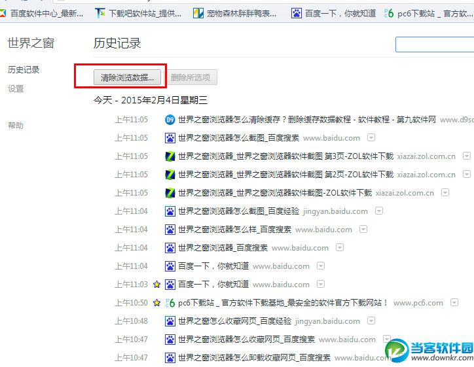
Task: Expand the menu for 怎么样_百度搜索 entry
Action: (x=363, y=229)
